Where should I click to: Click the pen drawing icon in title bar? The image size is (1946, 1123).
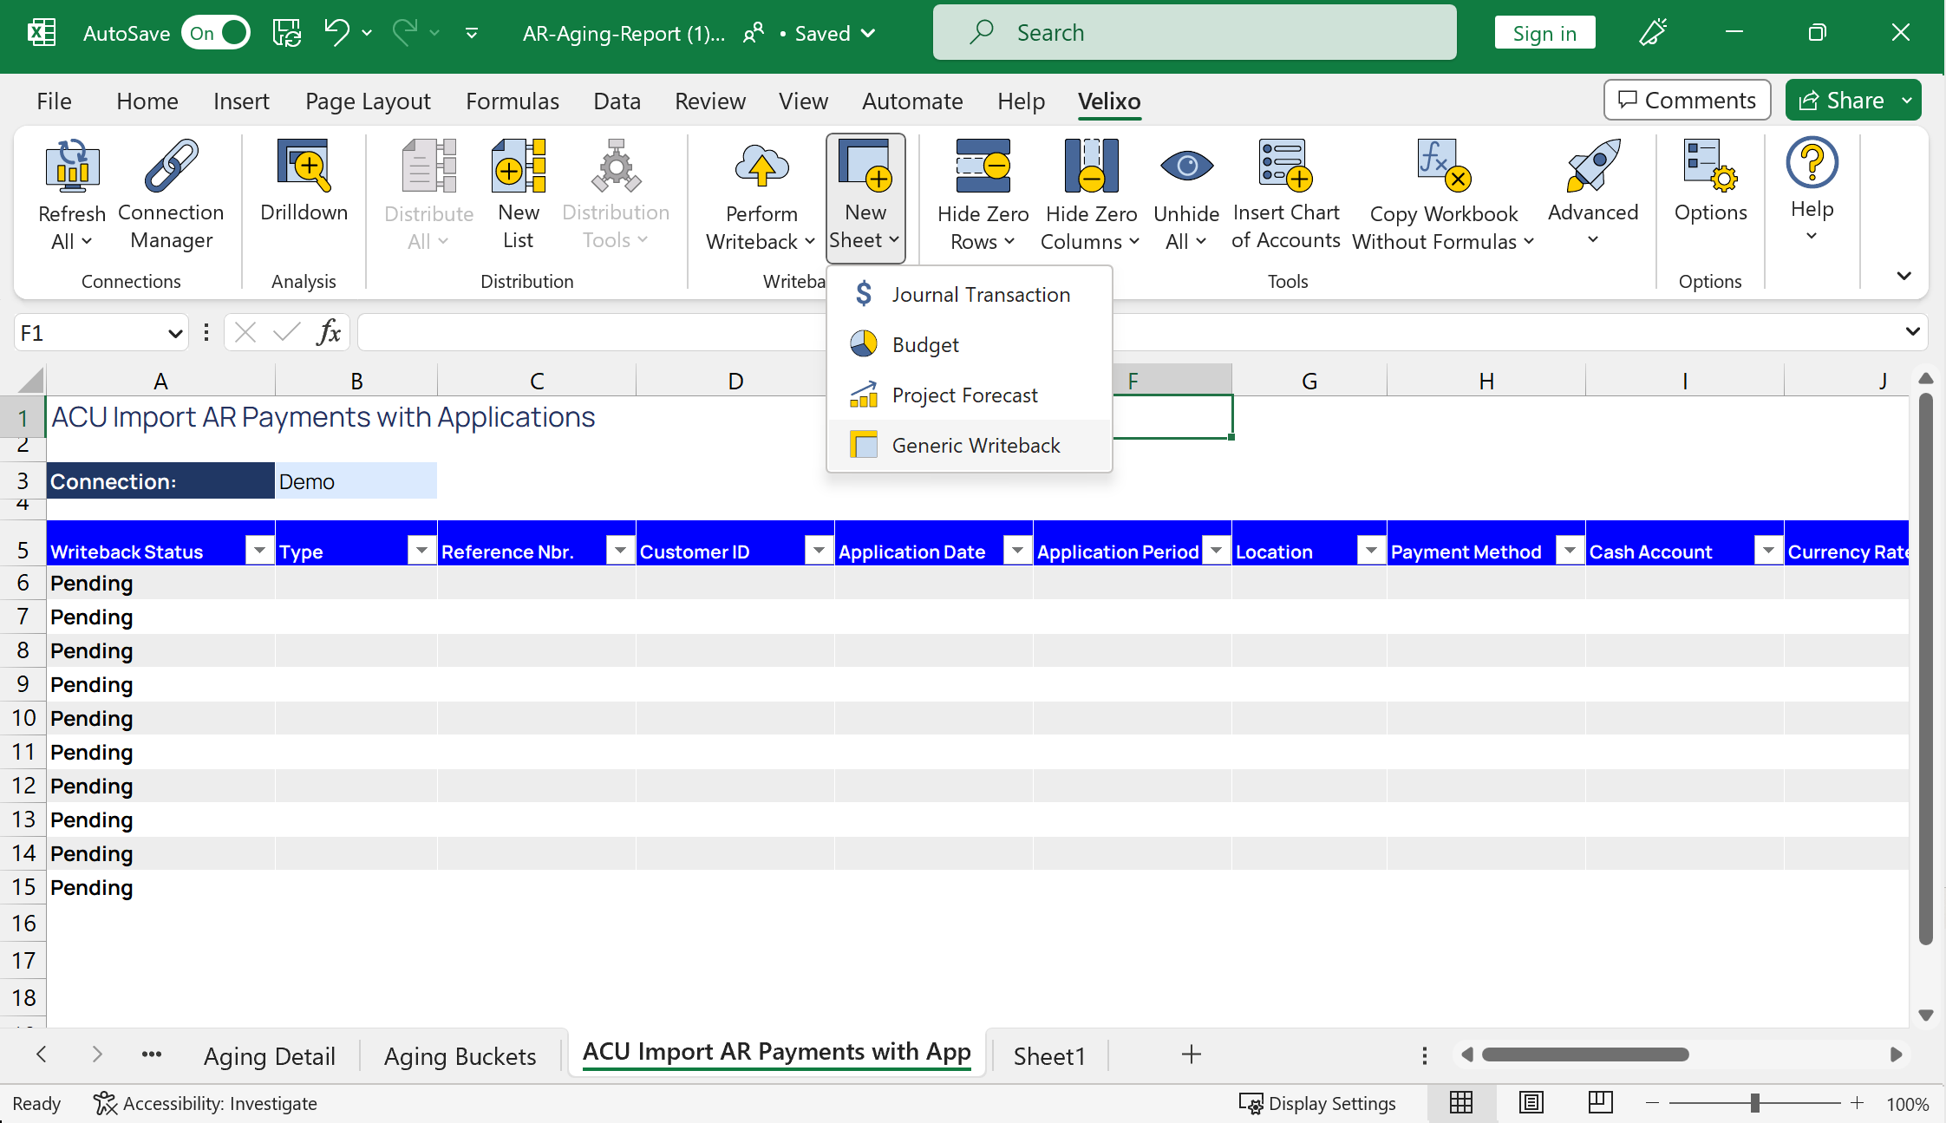[x=1653, y=33]
